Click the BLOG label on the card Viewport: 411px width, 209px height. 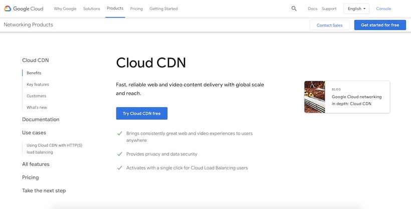tap(336, 89)
